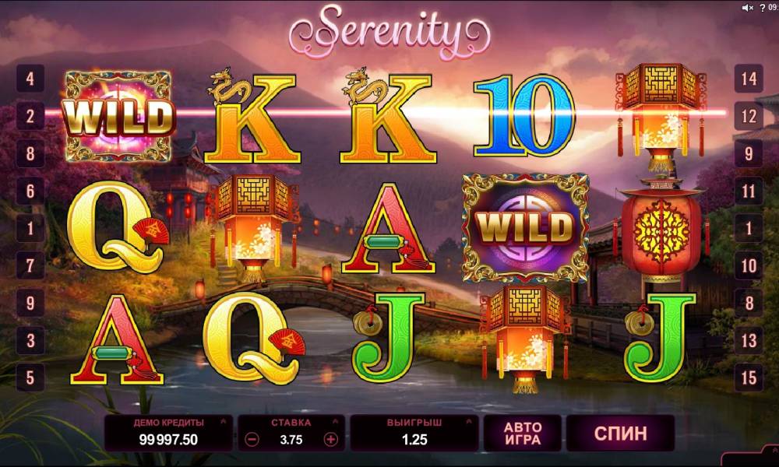Select payline 15 indicator on the right

749,377
